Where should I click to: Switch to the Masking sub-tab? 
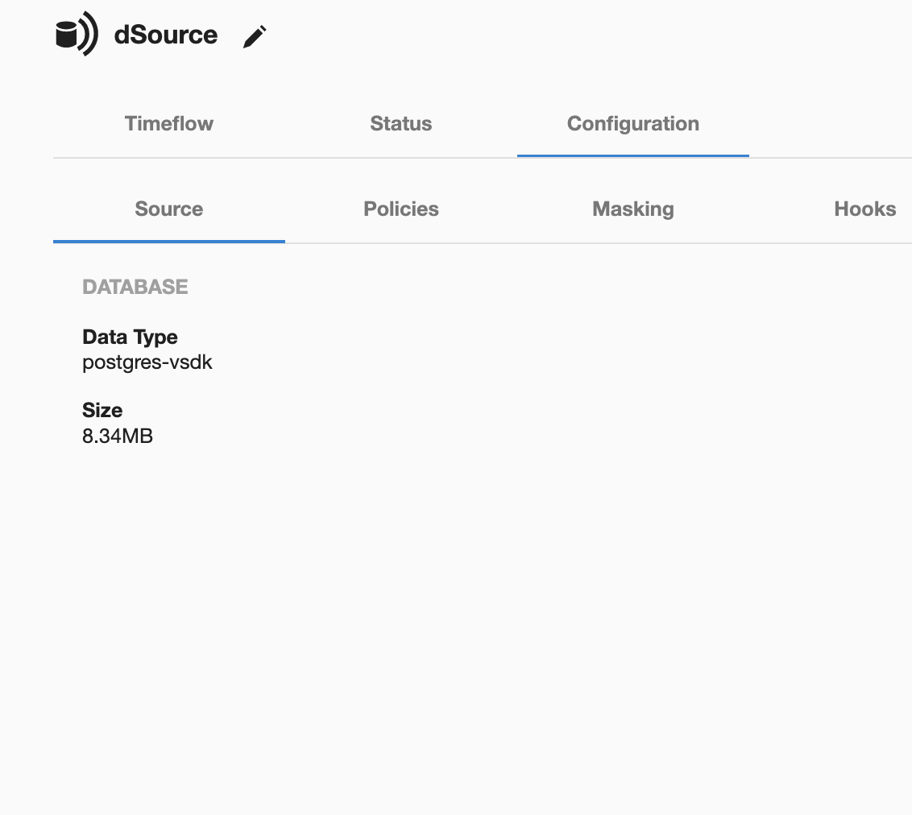632,209
